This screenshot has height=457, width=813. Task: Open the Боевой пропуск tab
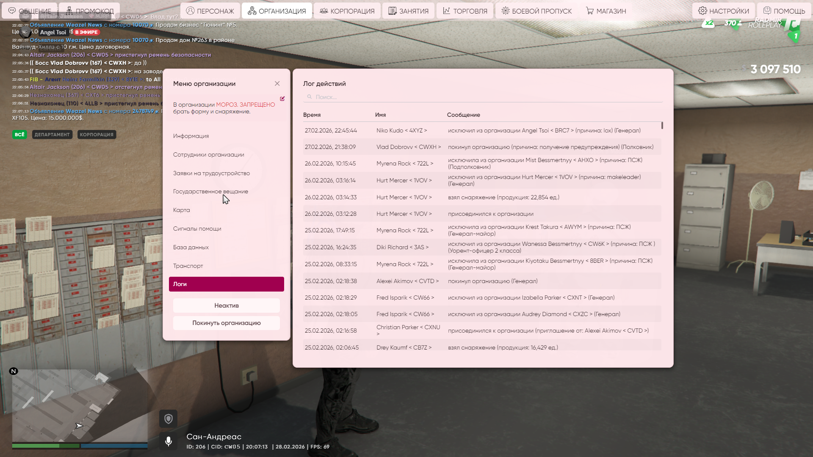tap(536, 11)
